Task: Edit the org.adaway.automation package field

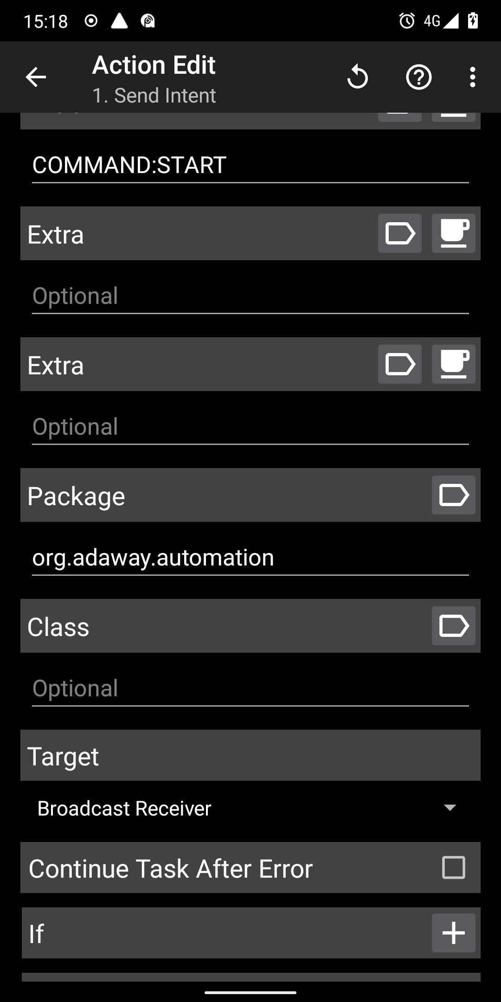Action: tap(250, 558)
